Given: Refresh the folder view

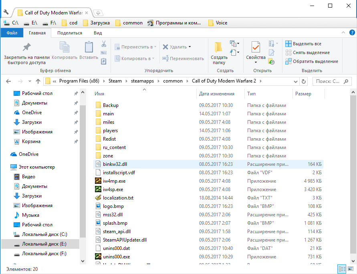Looking at the screenshot, I should tap(303, 81).
